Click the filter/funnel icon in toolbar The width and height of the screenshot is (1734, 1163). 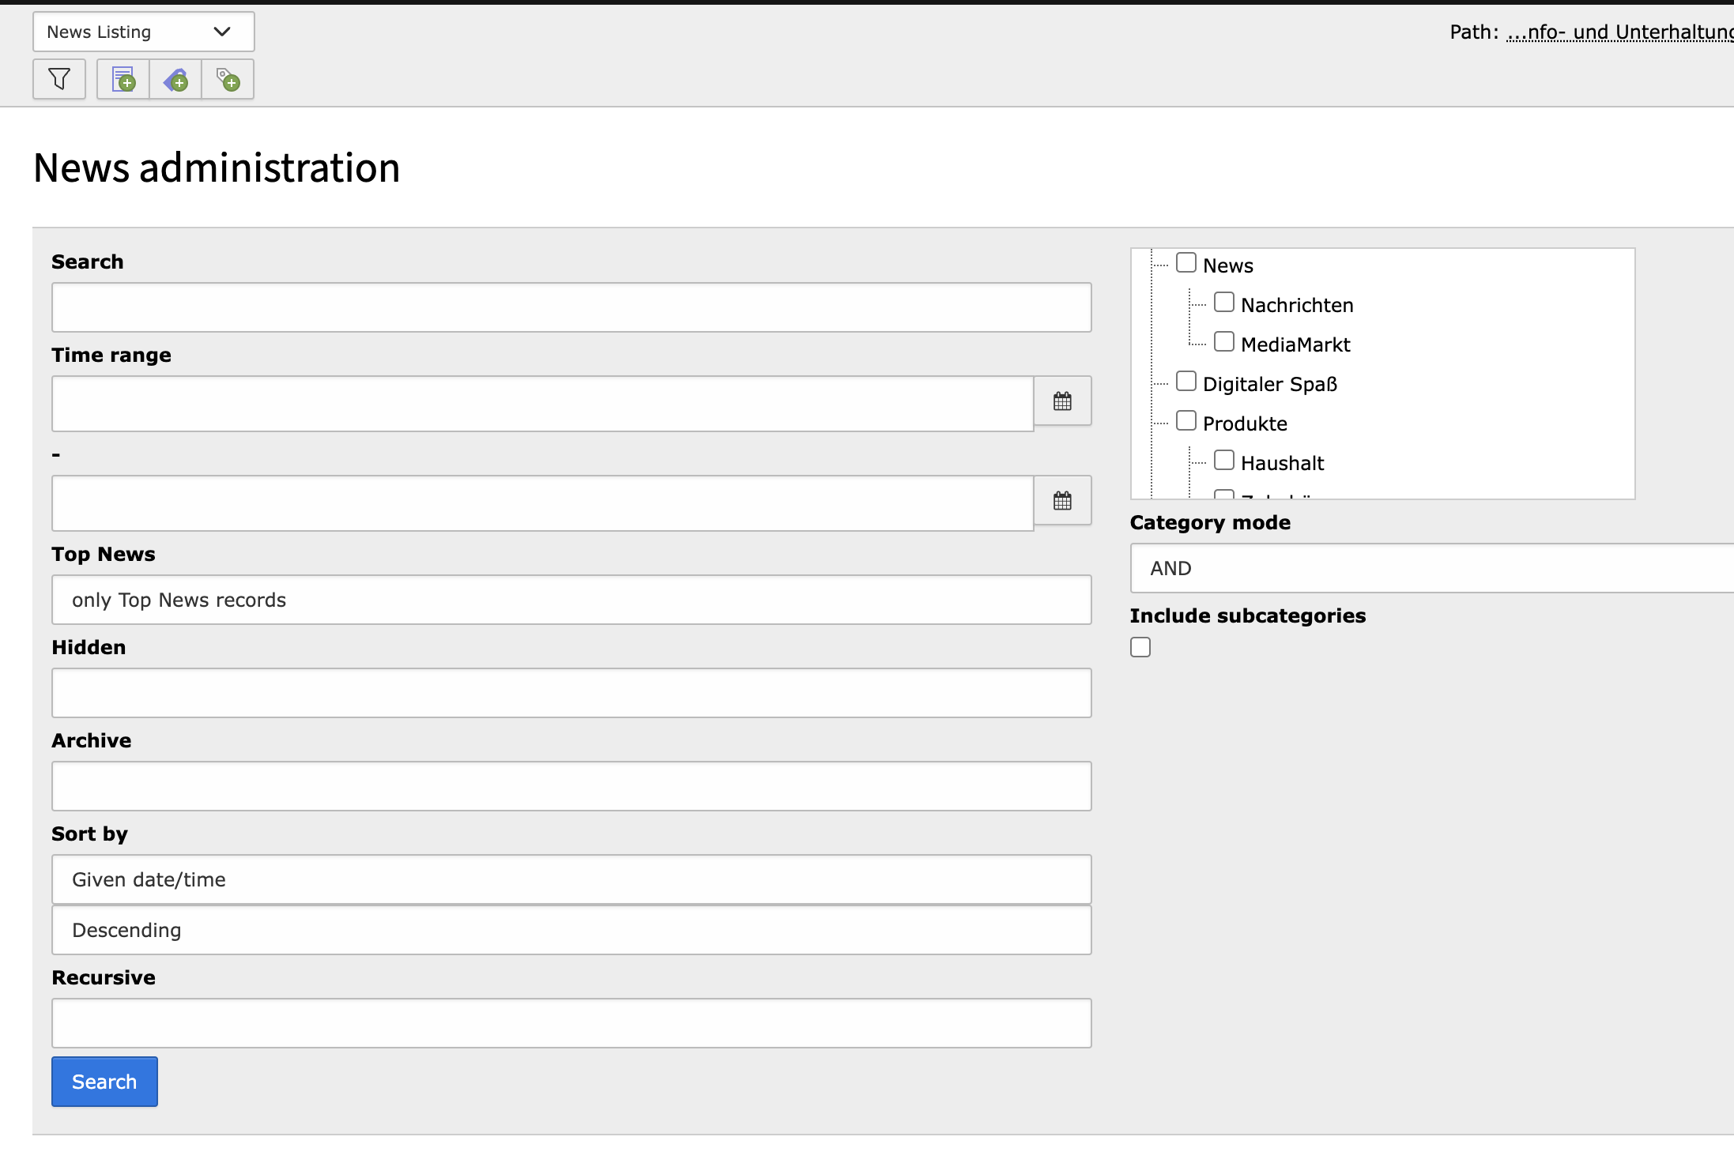(60, 79)
